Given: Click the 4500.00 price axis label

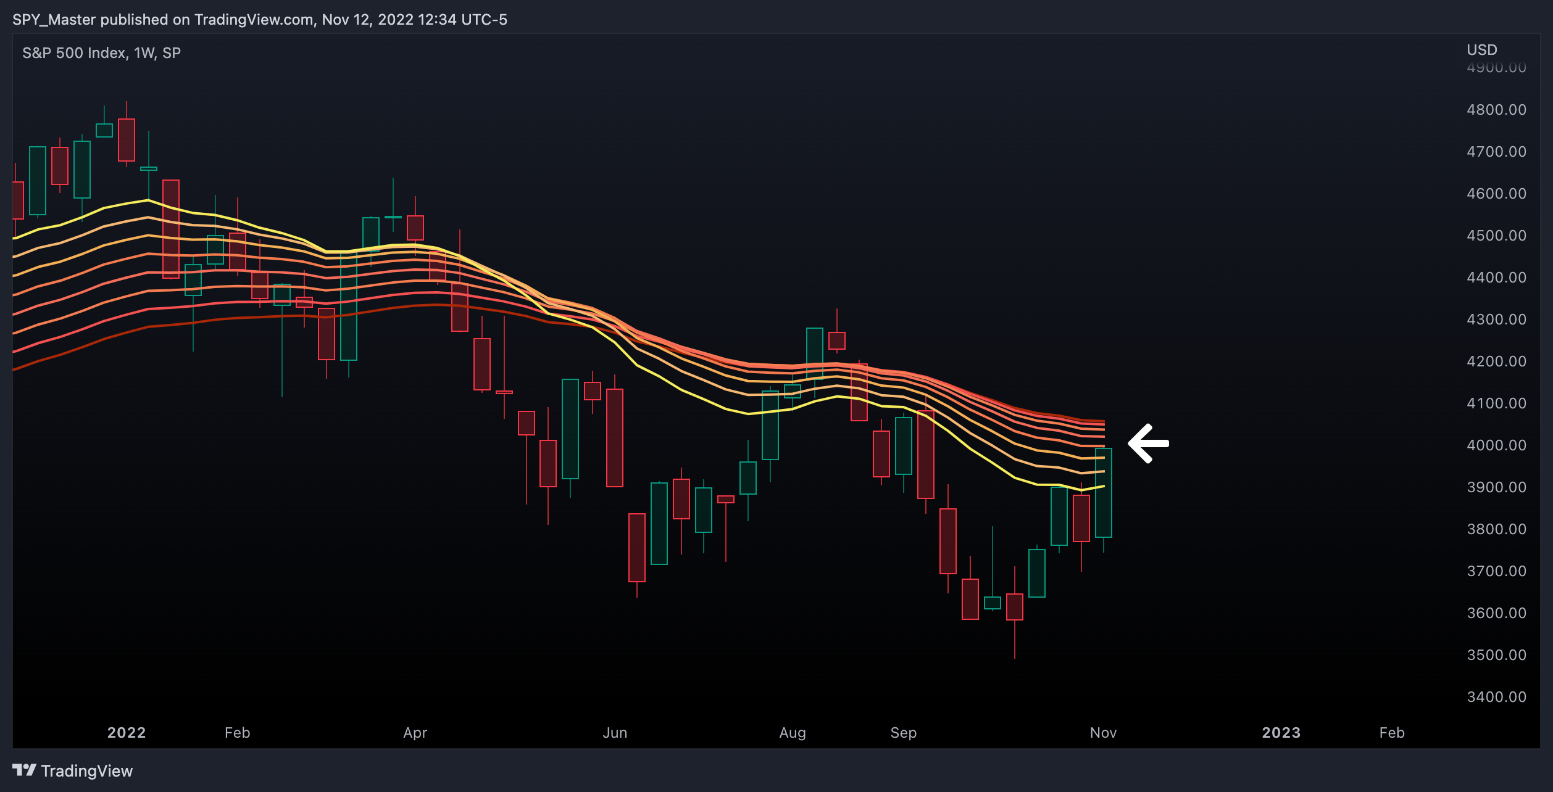Looking at the screenshot, I should click(x=1496, y=236).
